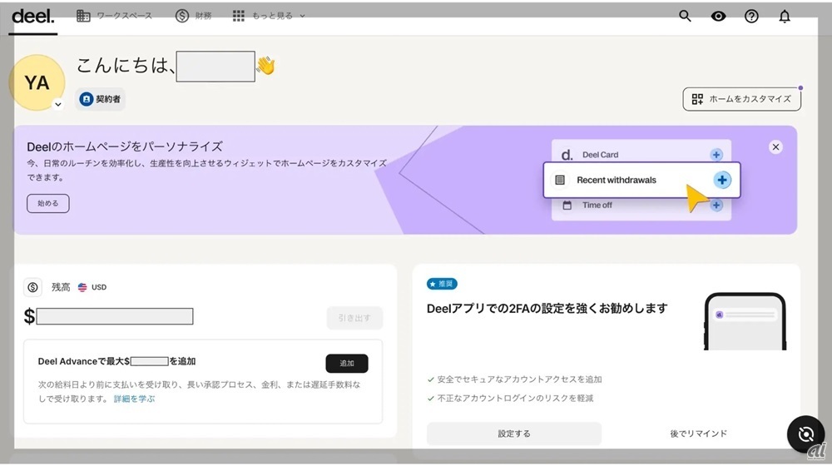Expand the YA avatar account chevron
Image resolution: width=832 pixels, height=466 pixels.
[57, 105]
